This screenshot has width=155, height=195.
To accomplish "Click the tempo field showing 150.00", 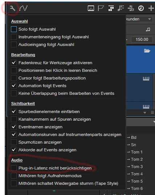I will tap(142, 39).
